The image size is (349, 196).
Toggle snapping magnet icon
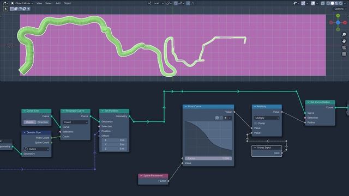pos(176,3)
